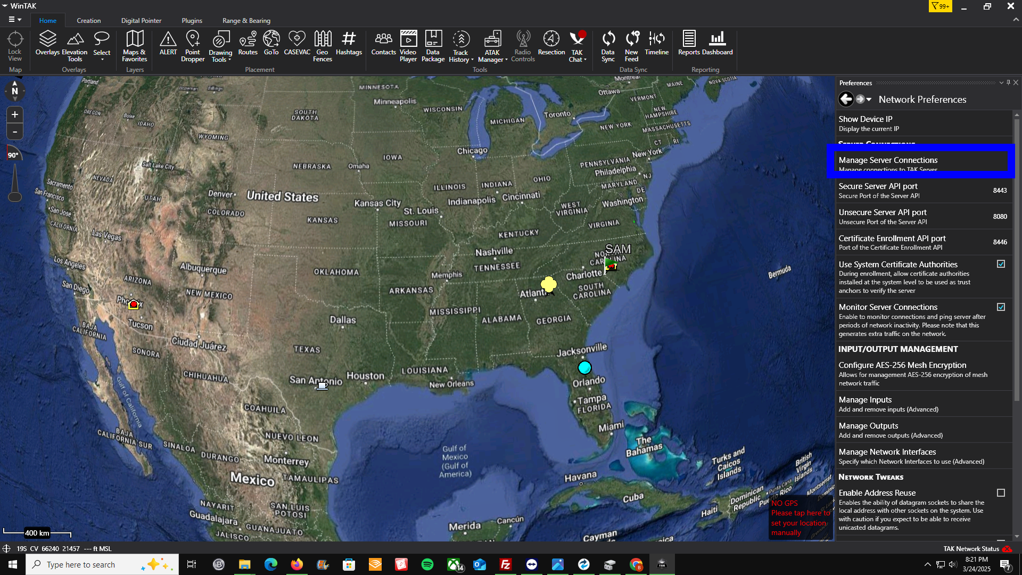Open the application hamburger menu dropdown
The image size is (1022, 575).
tap(15, 20)
